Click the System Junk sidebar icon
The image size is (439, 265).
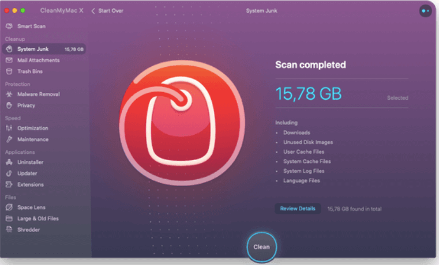9,49
